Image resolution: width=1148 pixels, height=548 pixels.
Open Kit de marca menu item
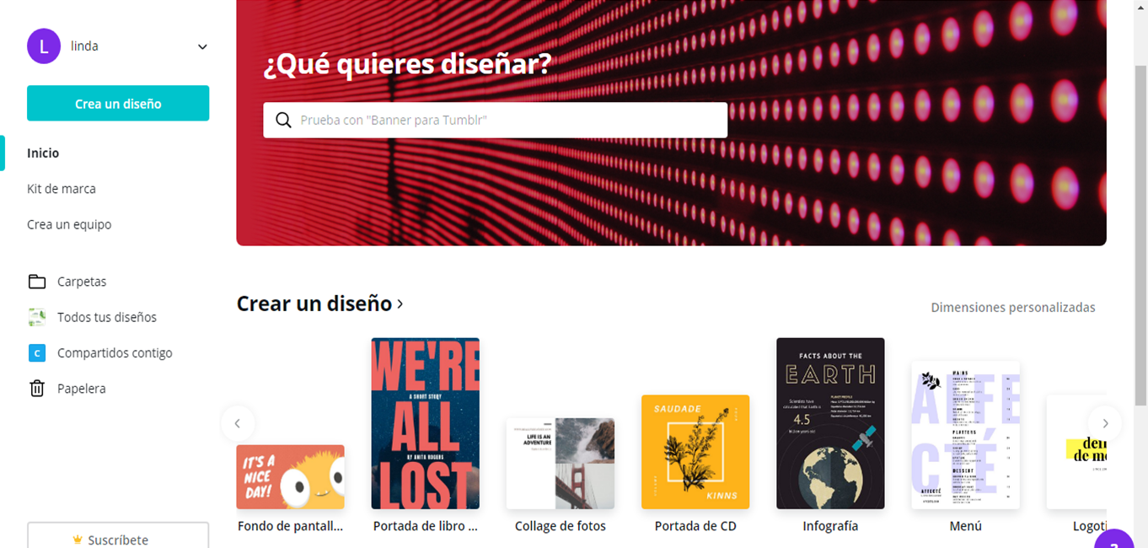pyautogui.click(x=62, y=189)
